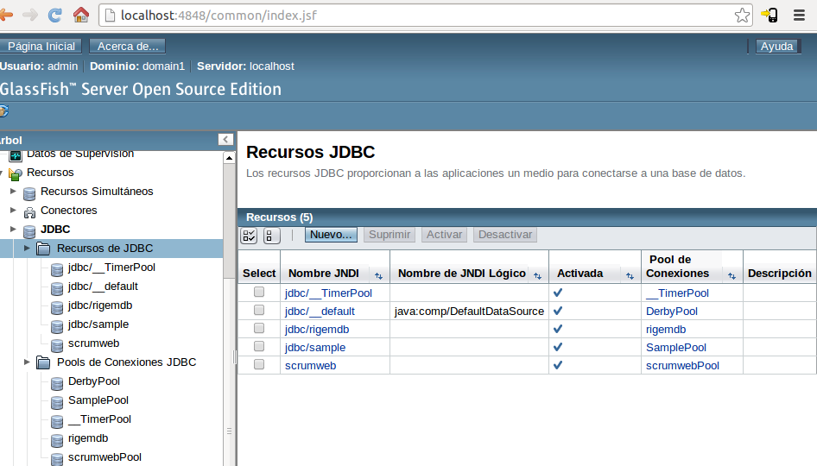Check the jdbc/__default row checkbox
The width and height of the screenshot is (817, 466).
coord(259,311)
